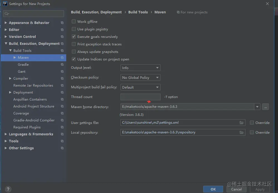Click the For new projects icon in header
278x193 pixels.
tap(178, 12)
